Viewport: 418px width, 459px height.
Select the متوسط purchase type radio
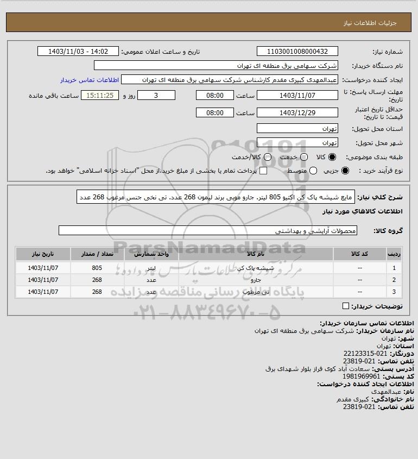click(313, 171)
